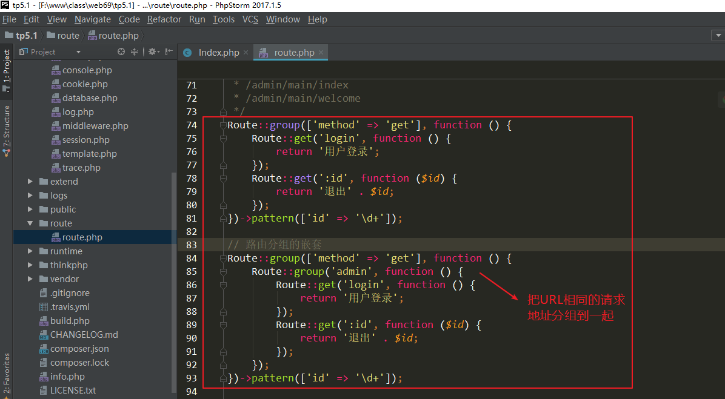Open the Code menu
This screenshot has width=725, height=399.
point(129,19)
